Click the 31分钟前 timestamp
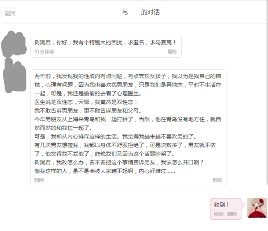Image resolution: width=268 pixels, height=231 pixels. 44,51
